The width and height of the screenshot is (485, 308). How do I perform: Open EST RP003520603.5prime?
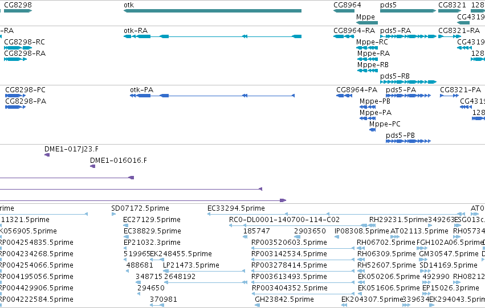click(x=303, y=248)
